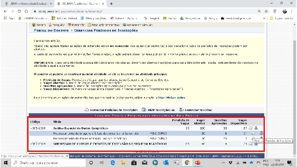Go back in browser history
This screenshot has height=167, width=297.
5,11
